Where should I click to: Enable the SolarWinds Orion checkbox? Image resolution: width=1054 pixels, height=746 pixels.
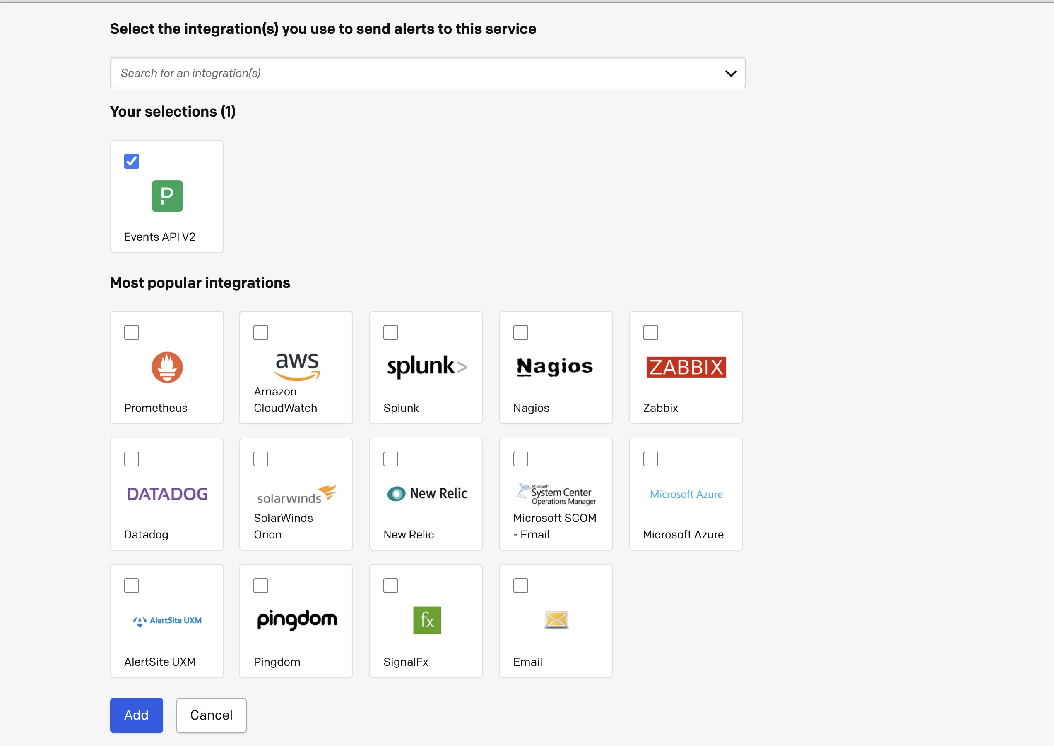pos(260,459)
